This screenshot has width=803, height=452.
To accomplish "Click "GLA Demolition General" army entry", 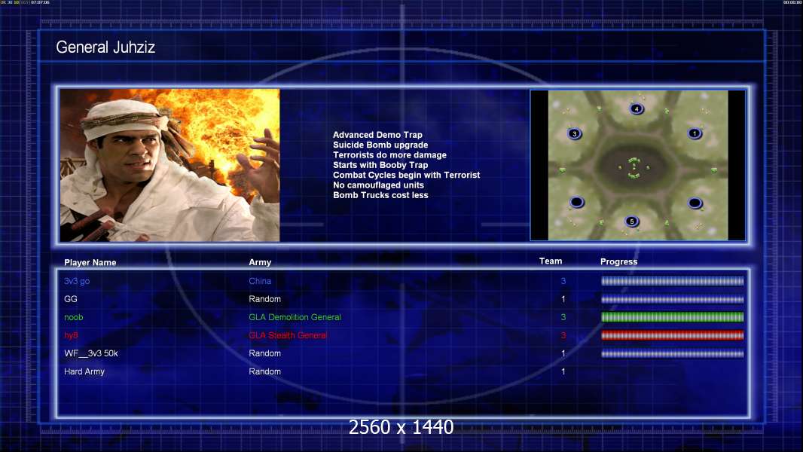I will click(295, 317).
